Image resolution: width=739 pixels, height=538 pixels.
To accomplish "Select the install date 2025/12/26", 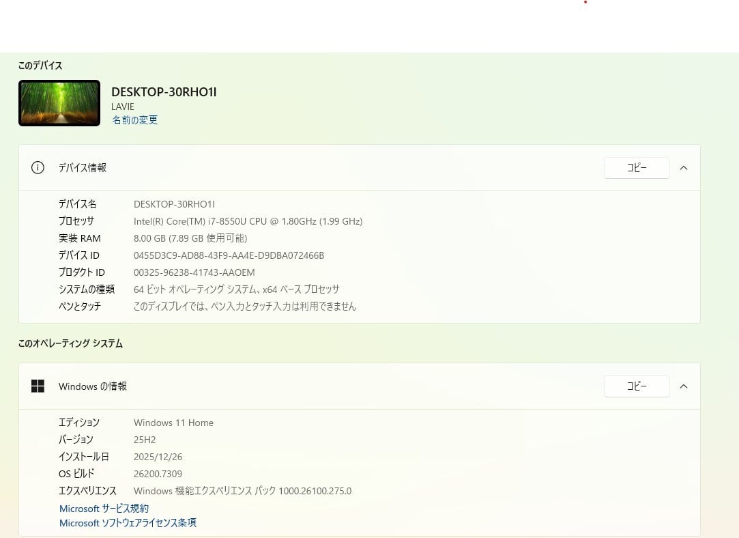I will 158,457.
